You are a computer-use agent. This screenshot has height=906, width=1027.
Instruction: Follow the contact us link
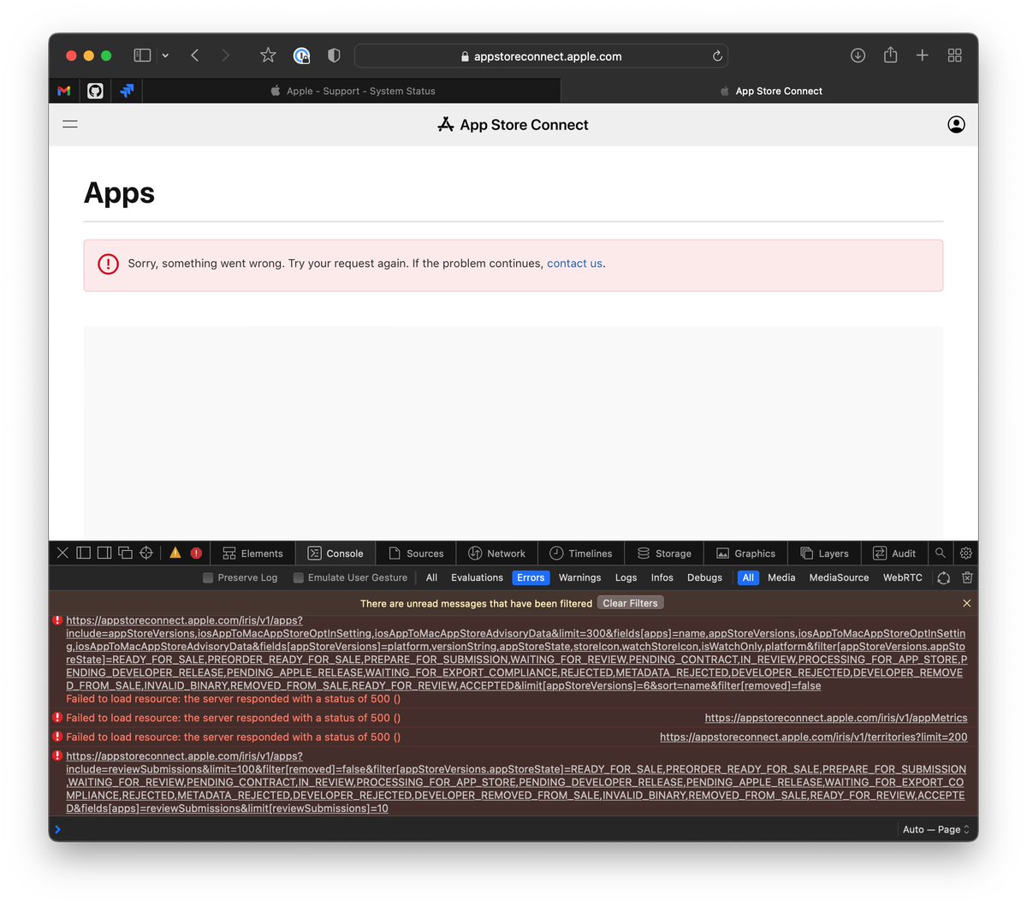point(574,264)
